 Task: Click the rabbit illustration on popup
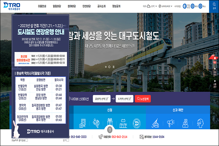[16, 129]
